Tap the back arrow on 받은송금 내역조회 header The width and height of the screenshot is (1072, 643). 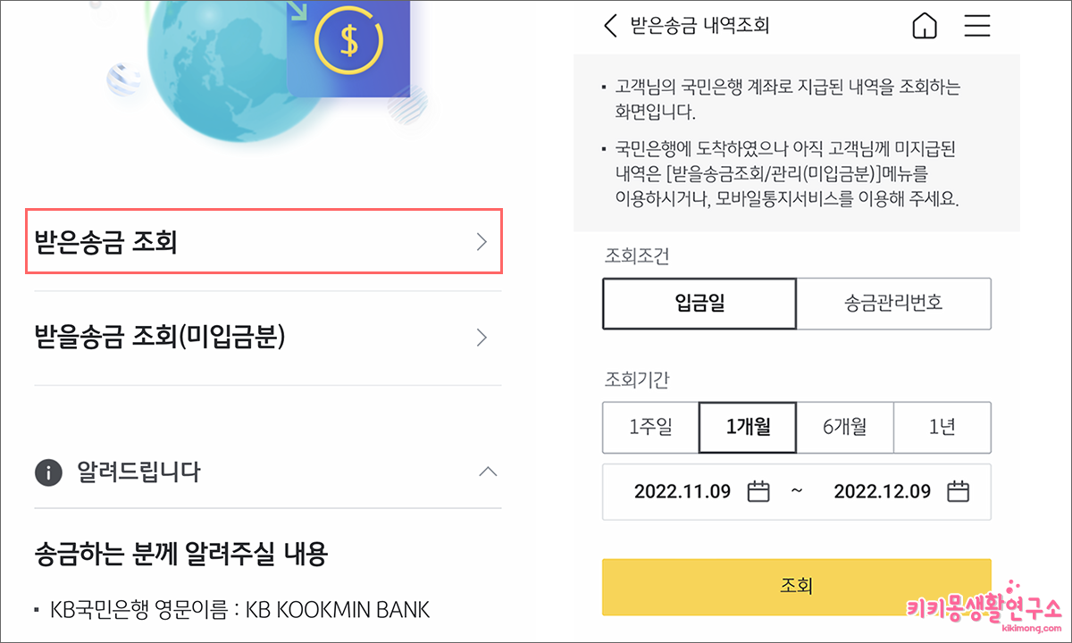(611, 26)
